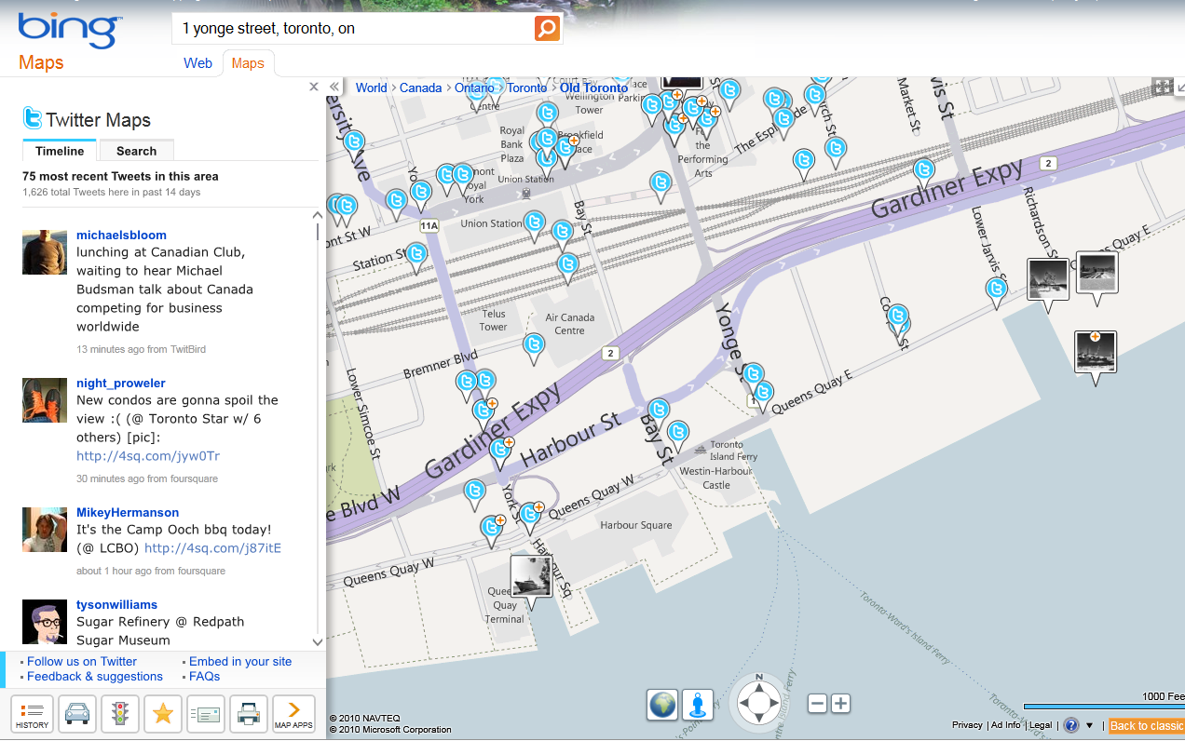Click '75 most recent Tweets in this area'
Viewport: 1185px width, 741px height.
[120, 176]
